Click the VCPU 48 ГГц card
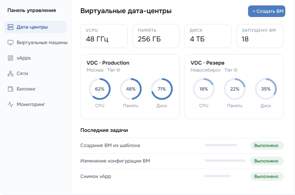The height and width of the screenshot is (195, 295). tap(104, 36)
